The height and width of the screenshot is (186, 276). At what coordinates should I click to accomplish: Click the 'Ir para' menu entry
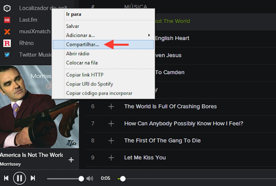click(x=72, y=14)
